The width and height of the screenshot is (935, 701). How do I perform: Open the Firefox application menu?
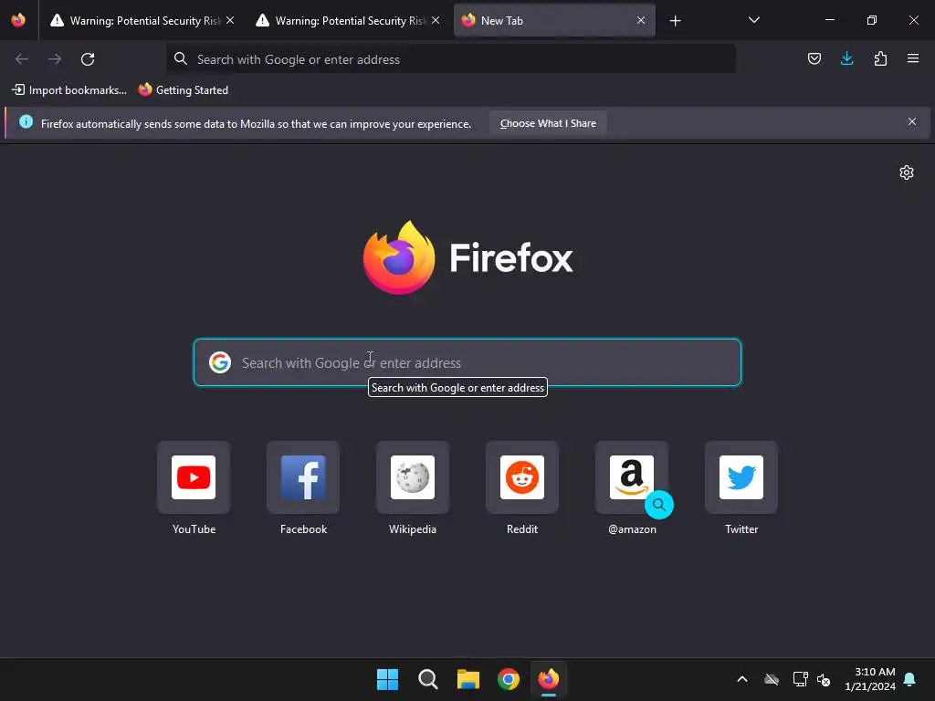click(x=913, y=58)
